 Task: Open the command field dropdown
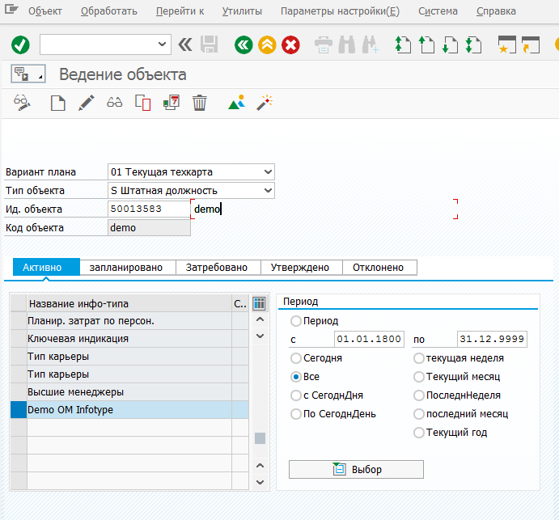click(162, 44)
